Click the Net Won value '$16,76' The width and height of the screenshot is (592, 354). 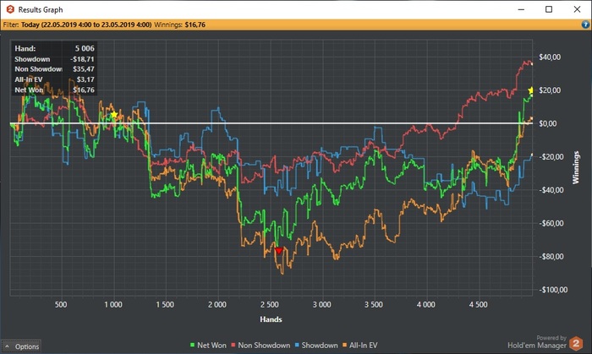click(84, 90)
